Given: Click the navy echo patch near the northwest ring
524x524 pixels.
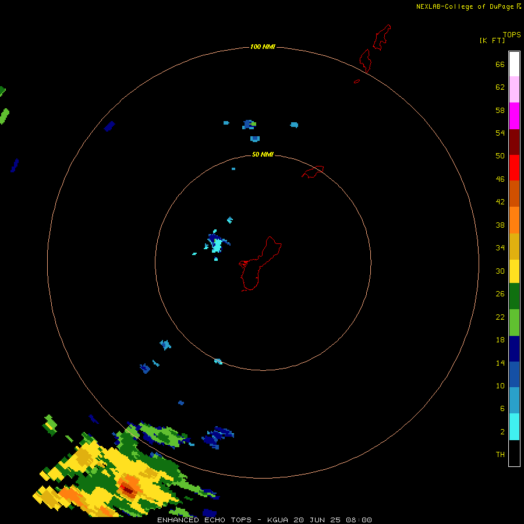Looking at the screenshot, I should point(109,126).
